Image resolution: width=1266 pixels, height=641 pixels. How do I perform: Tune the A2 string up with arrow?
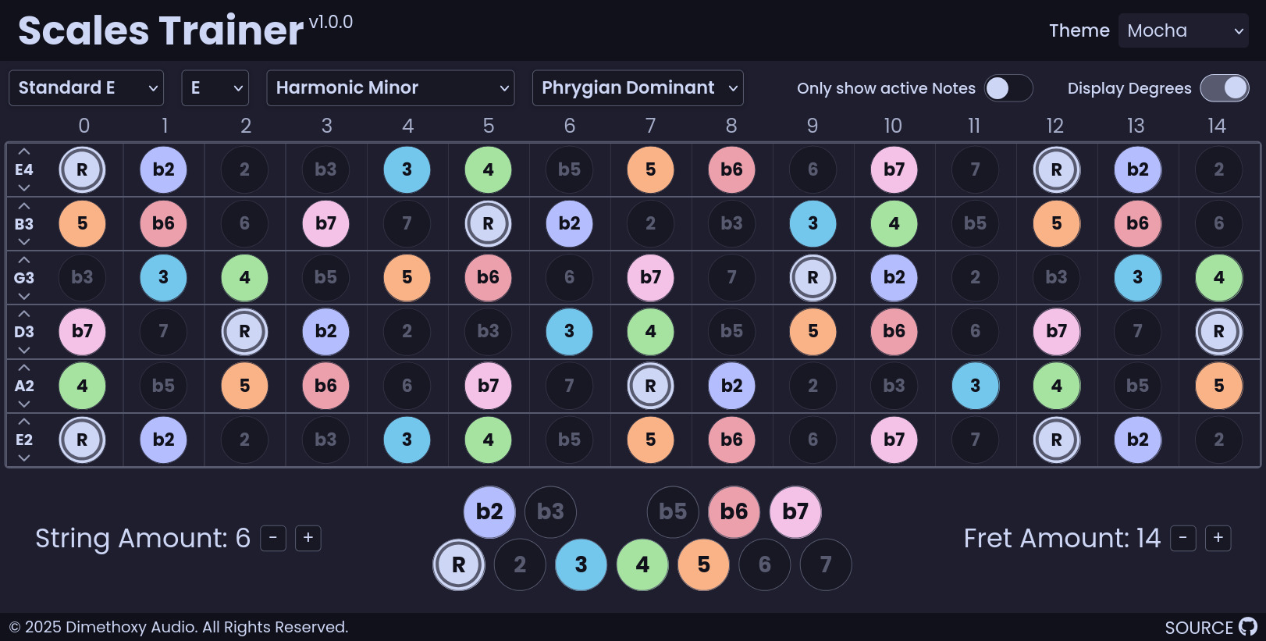[24, 368]
